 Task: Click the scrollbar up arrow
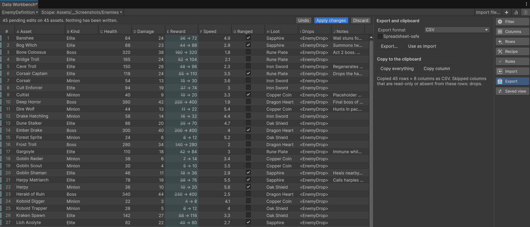(371, 37)
